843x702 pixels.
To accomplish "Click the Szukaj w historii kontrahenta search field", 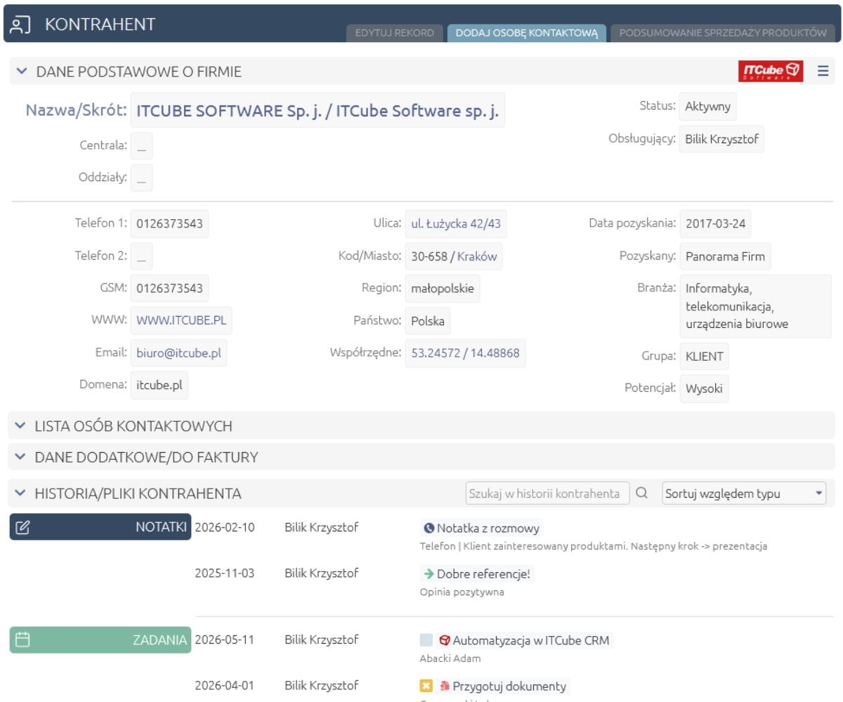I will click(x=548, y=493).
